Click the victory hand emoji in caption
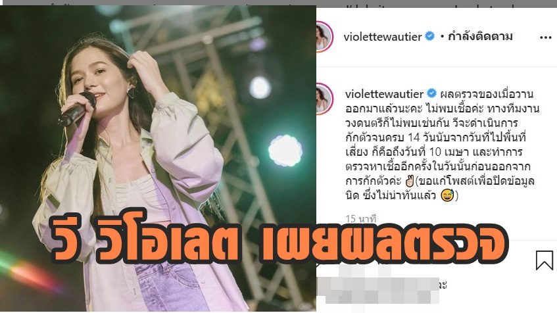This screenshot has width=557, height=313. [410, 181]
